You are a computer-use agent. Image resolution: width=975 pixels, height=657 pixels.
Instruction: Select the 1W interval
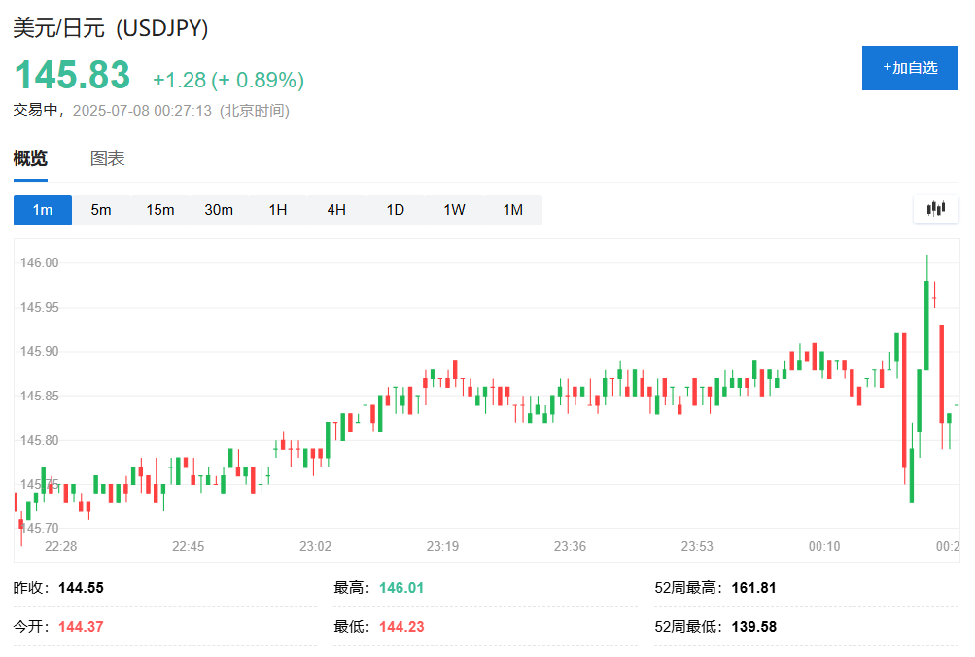[x=454, y=210]
